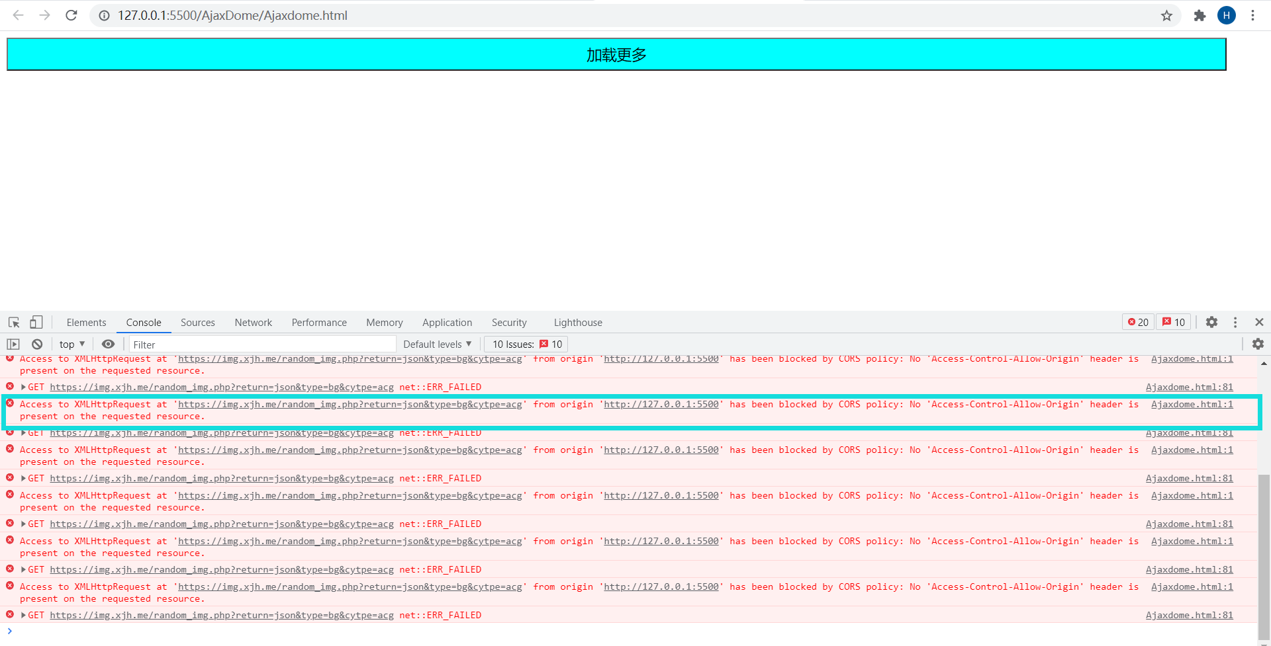Image resolution: width=1271 pixels, height=646 pixels.
Task: Open console settings gear
Action: (1258, 344)
